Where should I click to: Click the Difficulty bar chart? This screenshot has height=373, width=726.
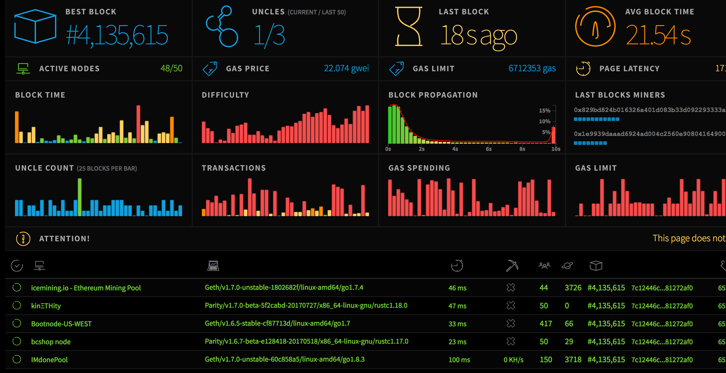(285, 124)
